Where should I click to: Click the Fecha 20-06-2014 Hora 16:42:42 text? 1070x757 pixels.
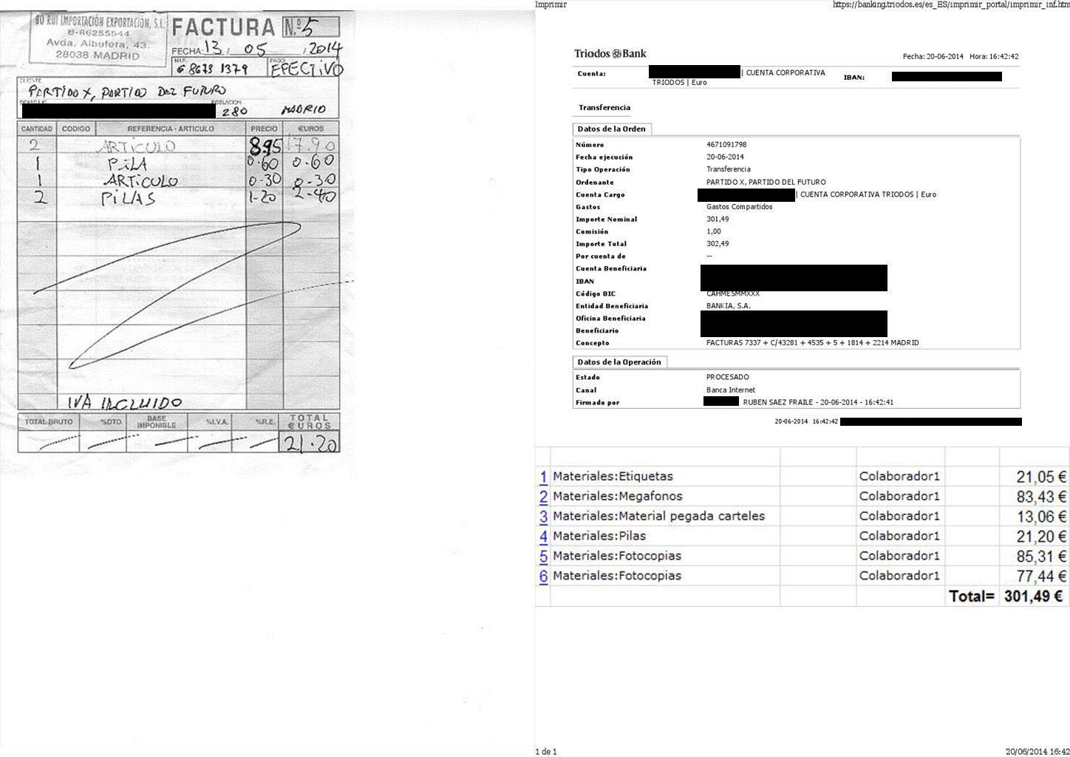(x=961, y=57)
